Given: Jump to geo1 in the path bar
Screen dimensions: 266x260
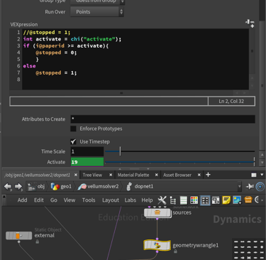Looking at the screenshot, I should [x=61, y=187].
